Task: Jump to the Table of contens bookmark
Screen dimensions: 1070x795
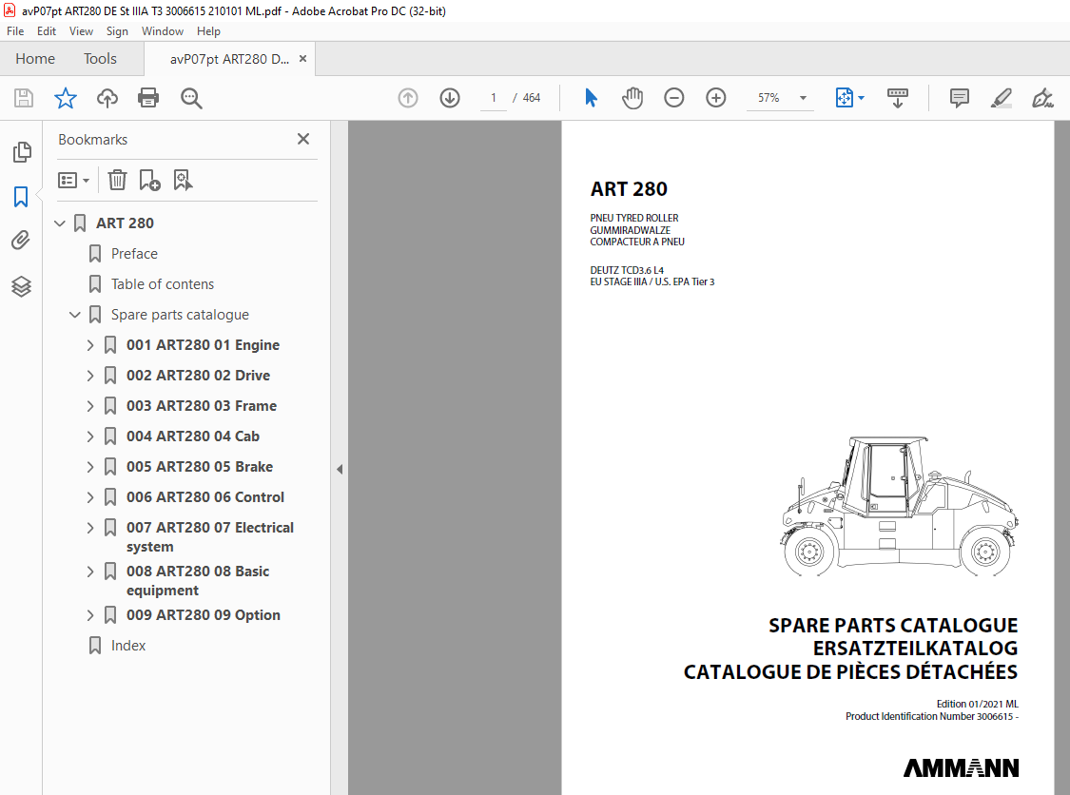Action: click(163, 284)
